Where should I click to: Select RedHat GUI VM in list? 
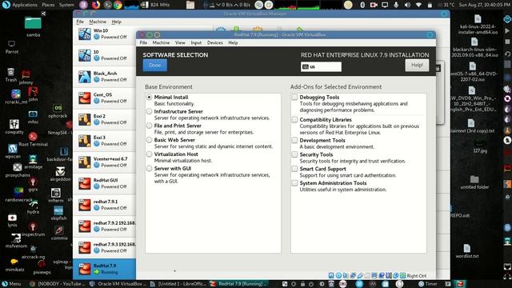[x=105, y=183]
